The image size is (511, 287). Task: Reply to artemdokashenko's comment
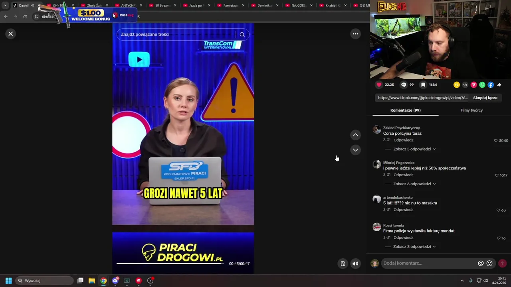403,210
